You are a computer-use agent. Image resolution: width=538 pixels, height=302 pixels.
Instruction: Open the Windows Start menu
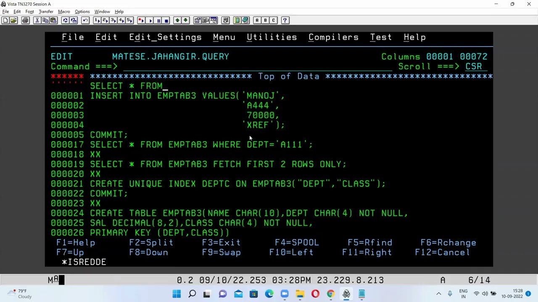[177, 294]
